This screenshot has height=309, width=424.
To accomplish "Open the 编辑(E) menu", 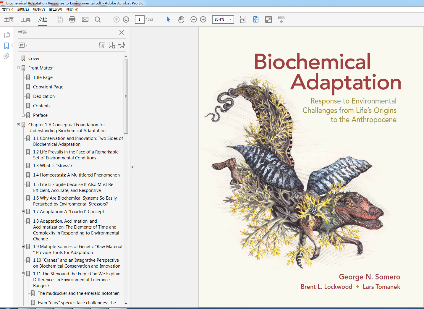I will point(23,9).
